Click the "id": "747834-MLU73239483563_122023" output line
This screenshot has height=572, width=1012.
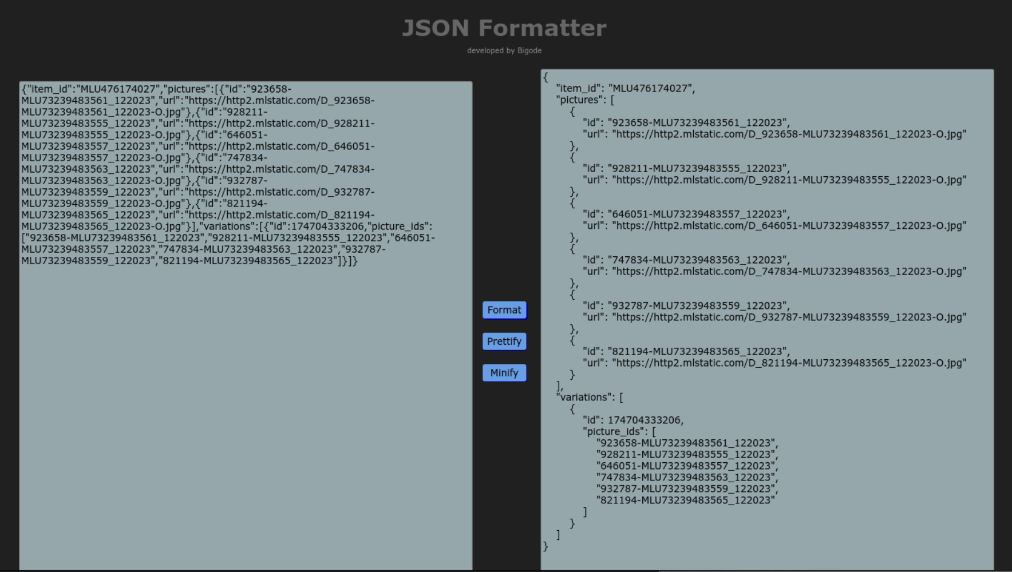[x=686, y=260]
